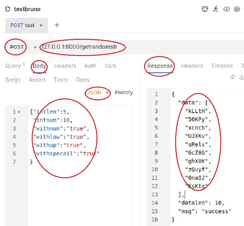
Task: Click the eye-shaped variables icon
Action: tap(227, 9)
